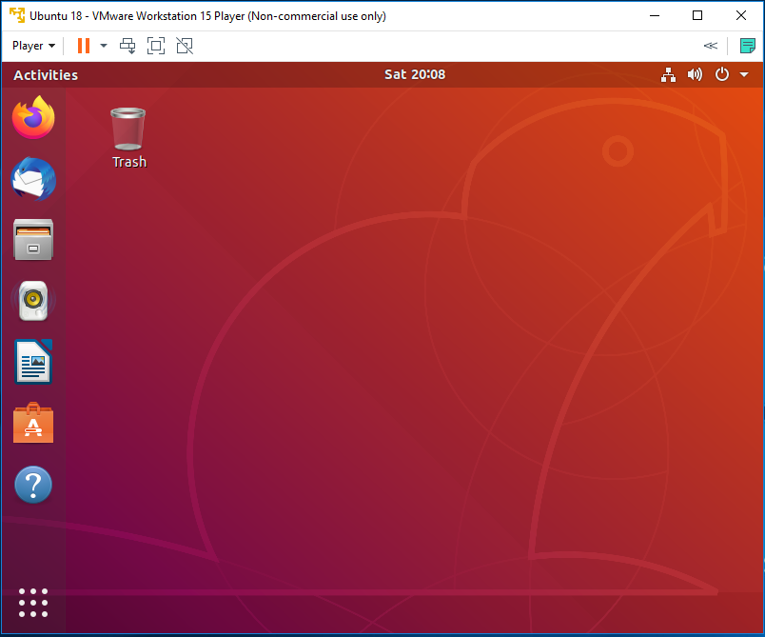This screenshot has width=765, height=637.
Task: Open the VMware Player menu
Action: 33,46
